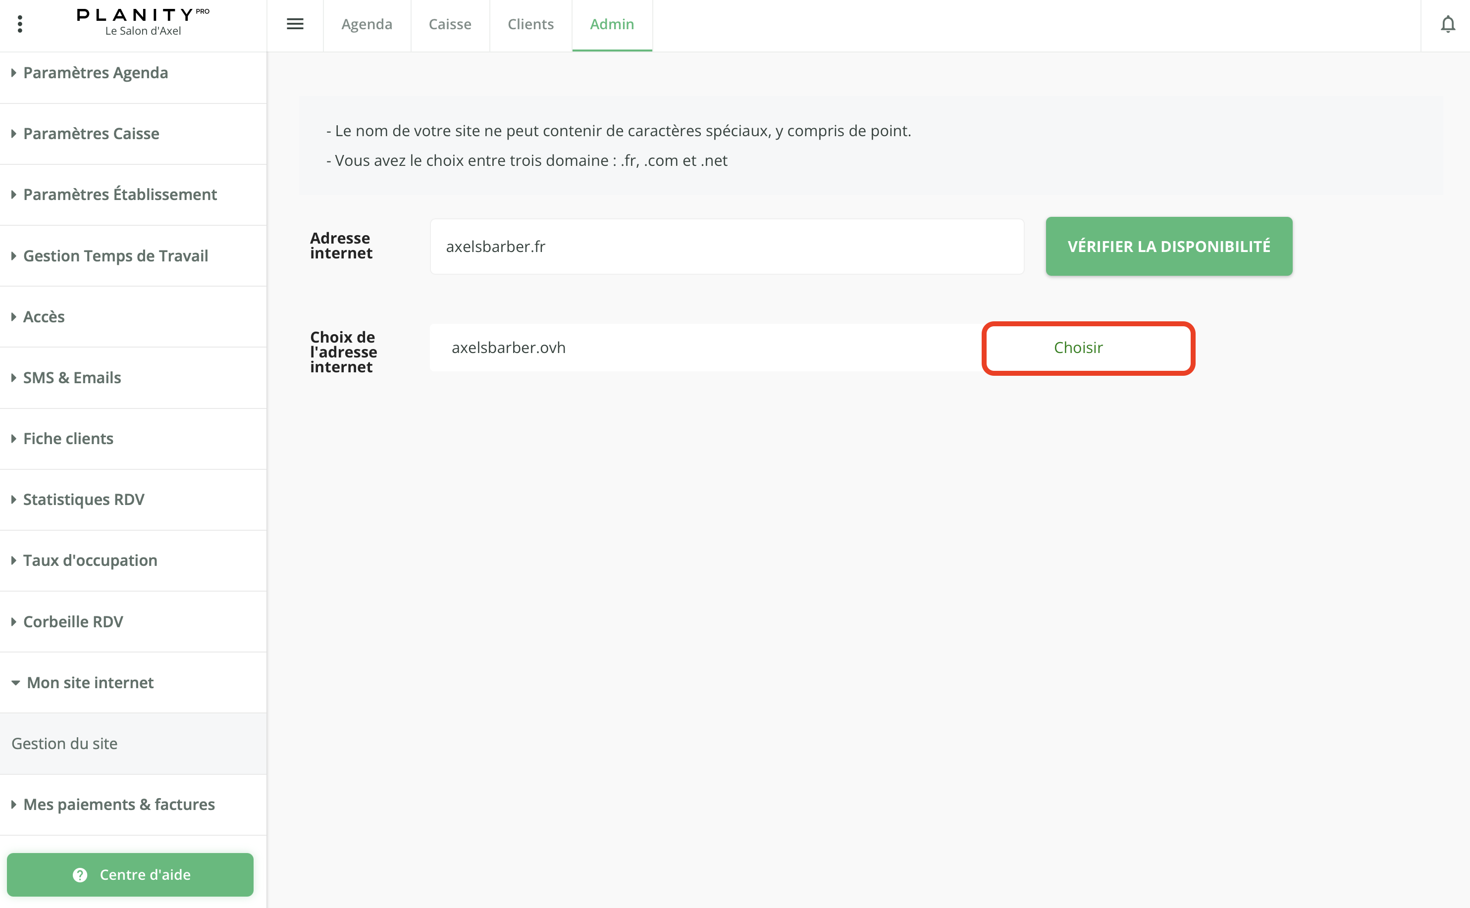Expand Gestion Temps de Travail

coord(115,256)
